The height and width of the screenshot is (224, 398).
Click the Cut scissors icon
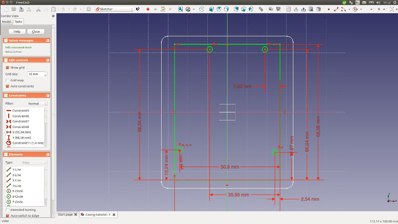pos(38,9)
